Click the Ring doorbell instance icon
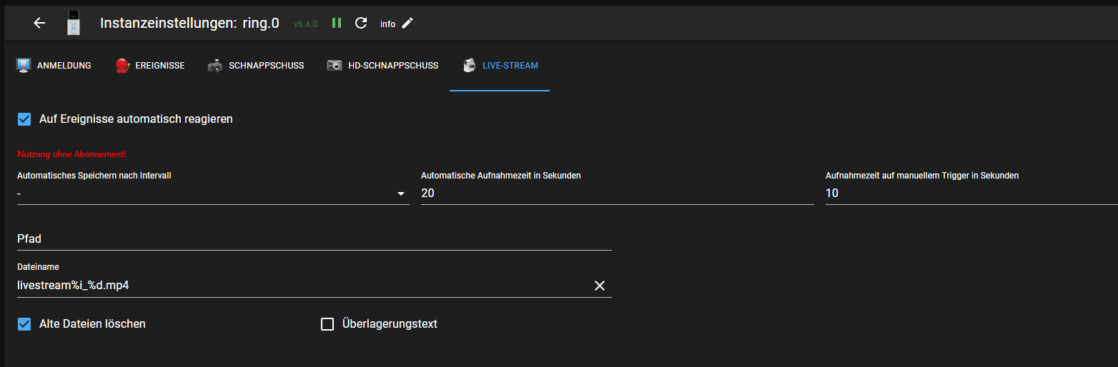 coord(73,23)
